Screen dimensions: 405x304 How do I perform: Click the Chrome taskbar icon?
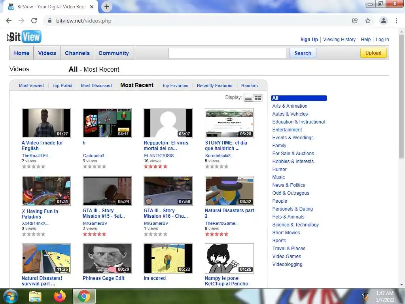(x=84, y=296)
